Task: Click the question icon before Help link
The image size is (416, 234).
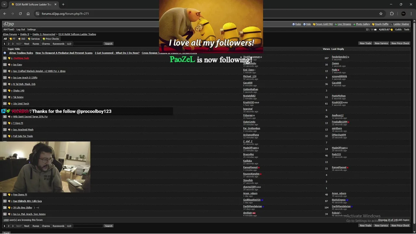Action: point(305,24)
